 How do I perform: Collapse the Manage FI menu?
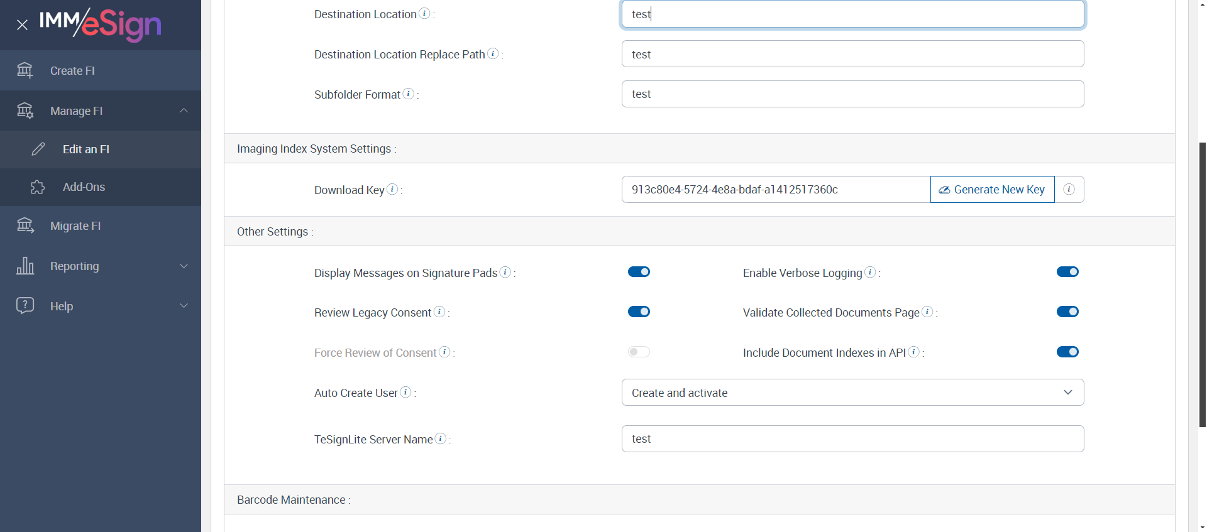pos(184,111)
